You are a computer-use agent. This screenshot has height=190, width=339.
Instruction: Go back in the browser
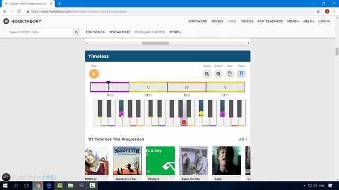point(5,12)
